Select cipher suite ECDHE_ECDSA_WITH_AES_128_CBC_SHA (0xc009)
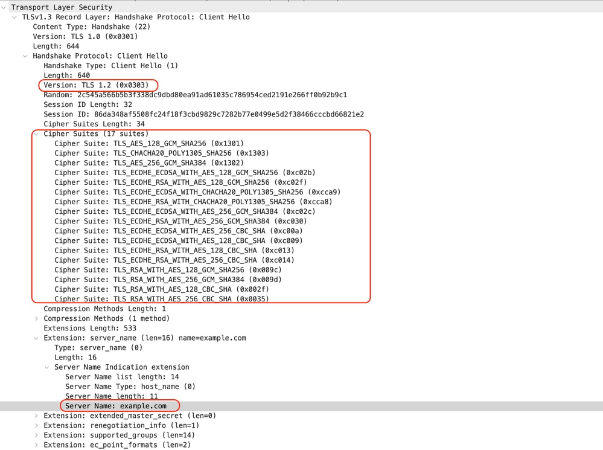The image size is (603, 450). 179,240
